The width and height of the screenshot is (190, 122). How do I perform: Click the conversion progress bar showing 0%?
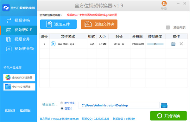155,44
